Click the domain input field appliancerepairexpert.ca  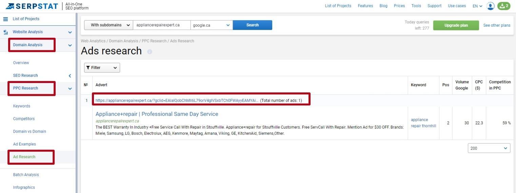162,25
